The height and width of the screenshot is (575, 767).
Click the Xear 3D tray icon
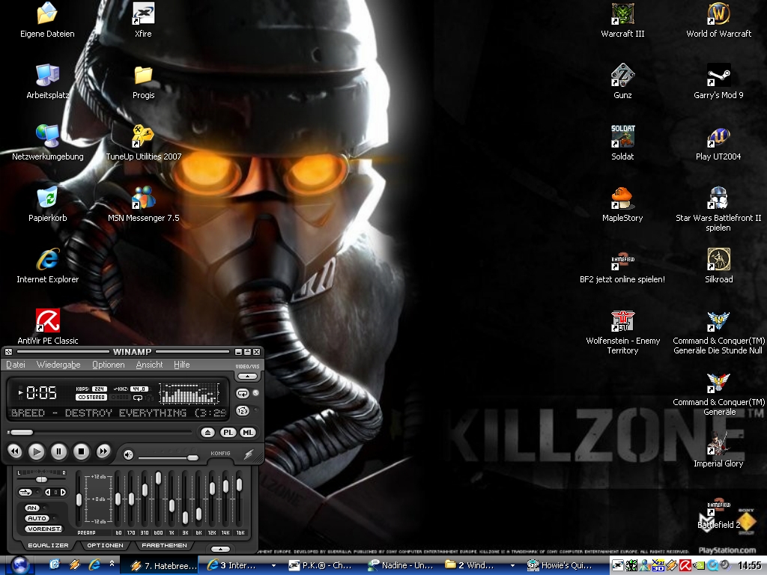point(658,566)
